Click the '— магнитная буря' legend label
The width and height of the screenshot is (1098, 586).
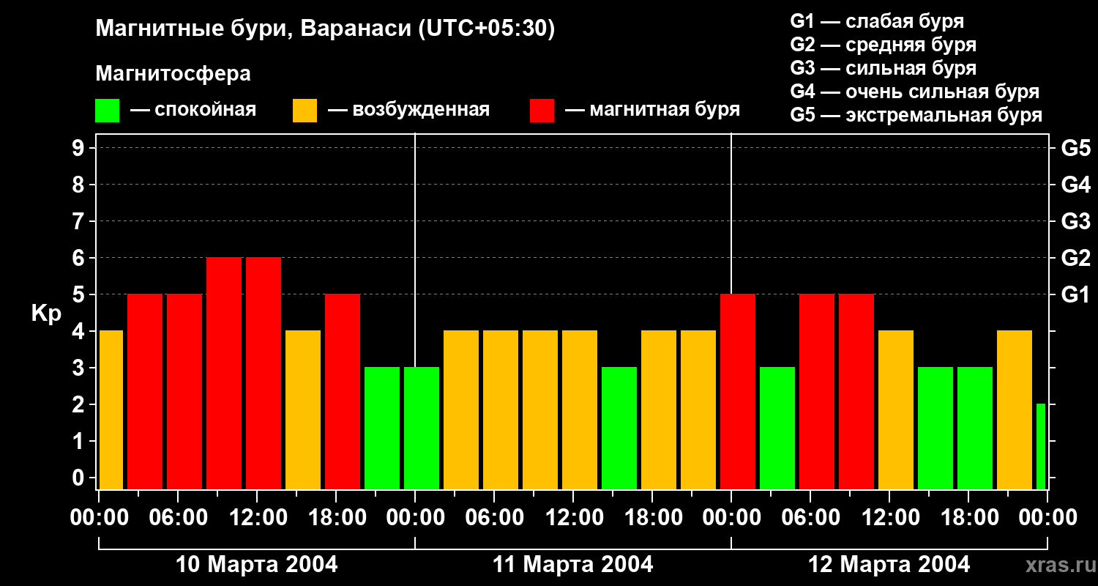(653, 110)
